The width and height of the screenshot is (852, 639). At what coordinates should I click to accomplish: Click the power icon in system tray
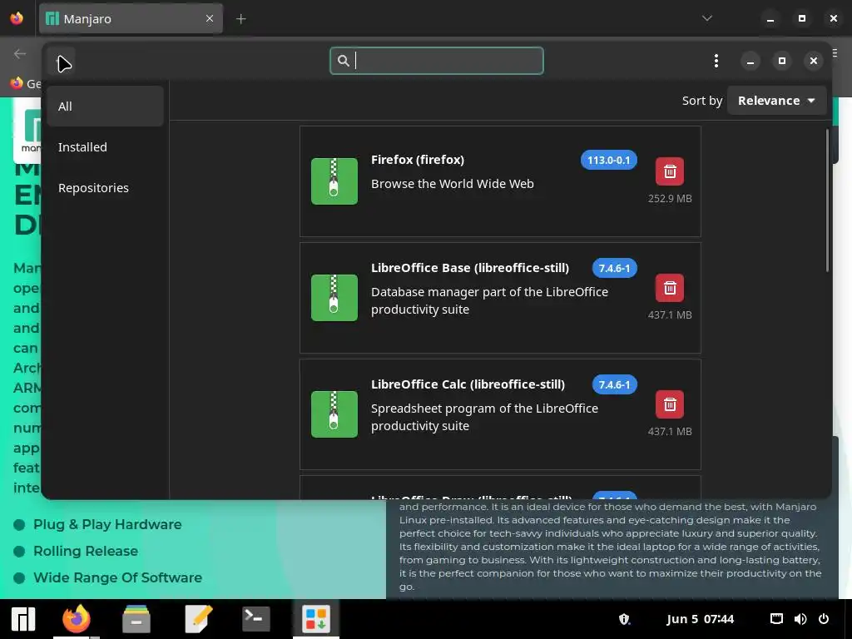coord(824,619)
